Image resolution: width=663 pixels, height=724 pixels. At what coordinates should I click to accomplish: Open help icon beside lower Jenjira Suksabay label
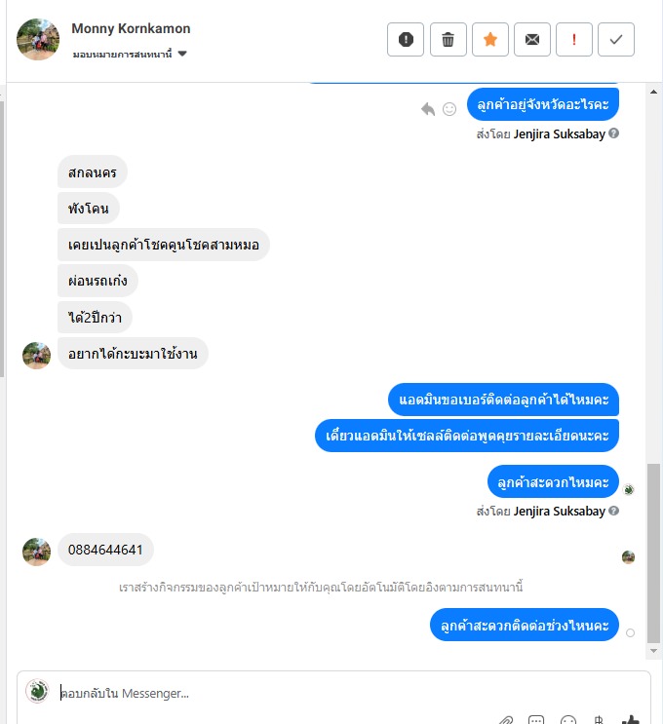click(x=613, y=511)
